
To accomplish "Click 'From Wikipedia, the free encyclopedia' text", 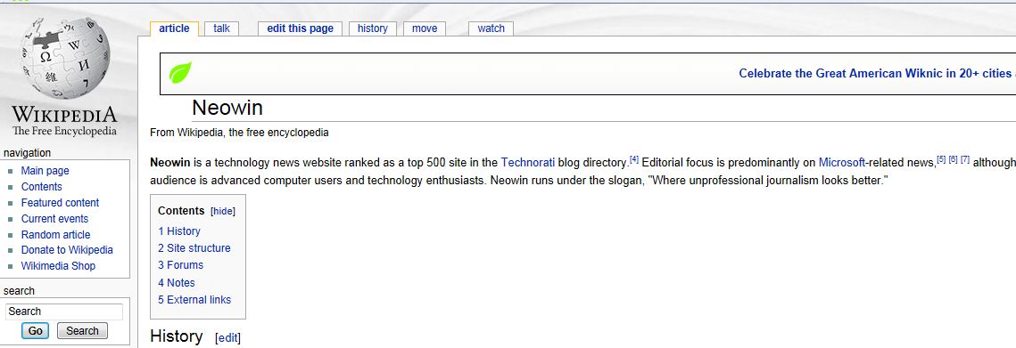I will coord(239,133).
